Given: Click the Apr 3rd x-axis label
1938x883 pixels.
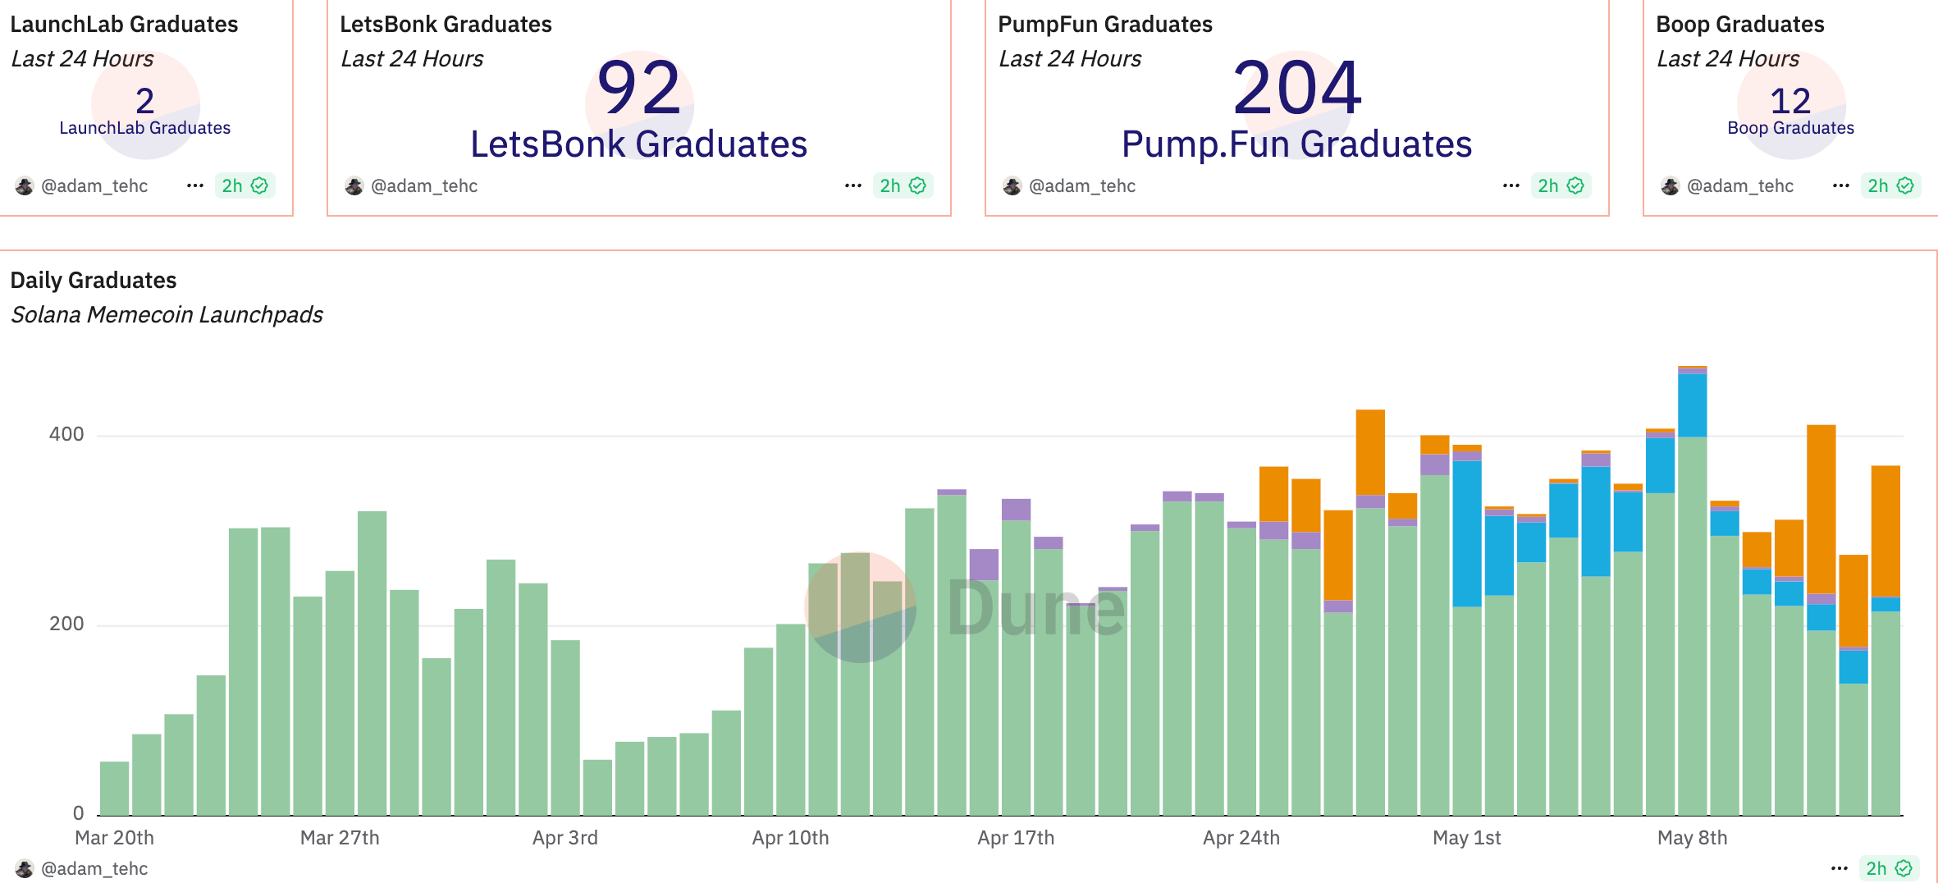Looking at the screenshot, I should [564, 838].
